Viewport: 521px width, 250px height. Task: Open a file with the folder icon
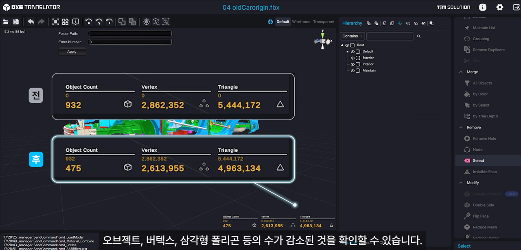(6, 22)
